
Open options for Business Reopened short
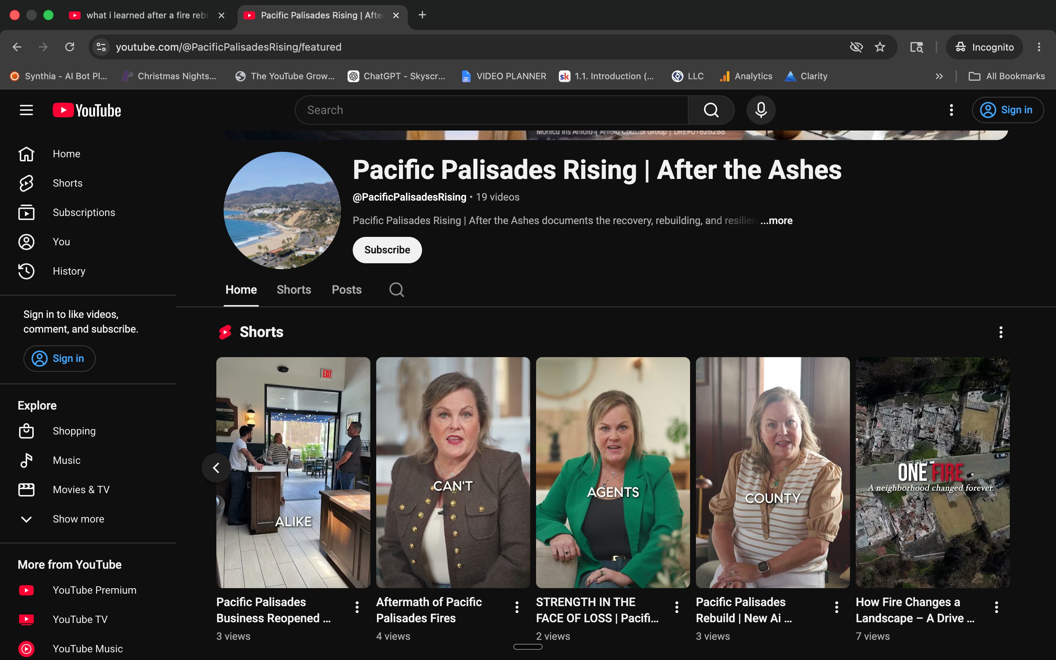pos(357,607)
